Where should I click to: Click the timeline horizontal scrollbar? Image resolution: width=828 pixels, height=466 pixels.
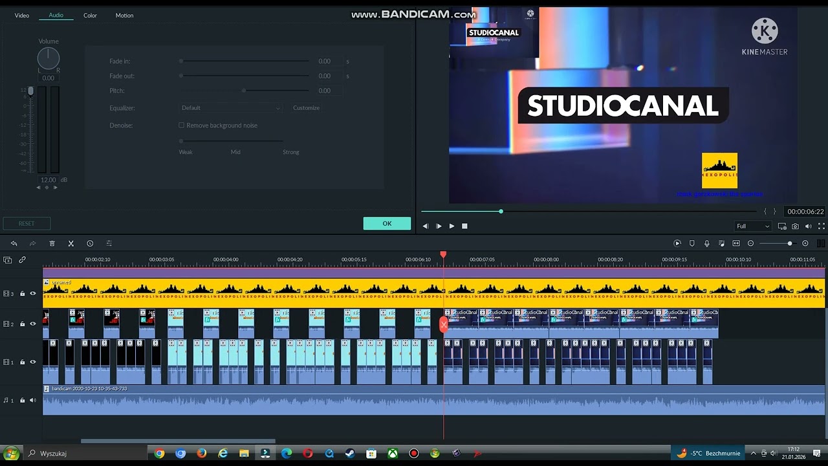(x=178, y=441)
